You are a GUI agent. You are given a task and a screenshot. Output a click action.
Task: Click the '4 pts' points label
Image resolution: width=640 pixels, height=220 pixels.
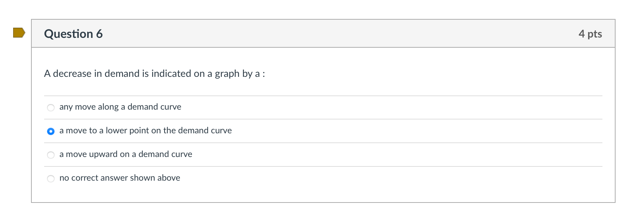coord(590,34)
